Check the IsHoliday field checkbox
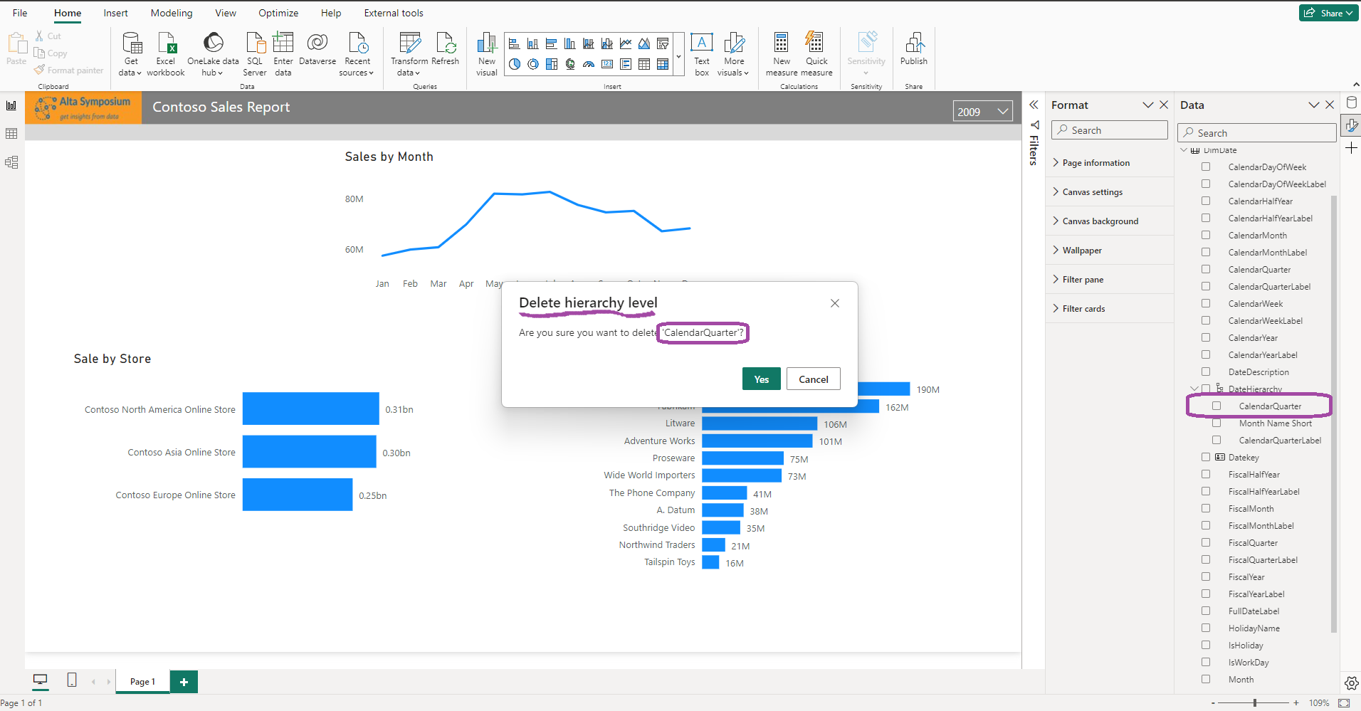The width and height of the screenshot is (1361, 711). pyautogui.click(x=1206, y=645)
